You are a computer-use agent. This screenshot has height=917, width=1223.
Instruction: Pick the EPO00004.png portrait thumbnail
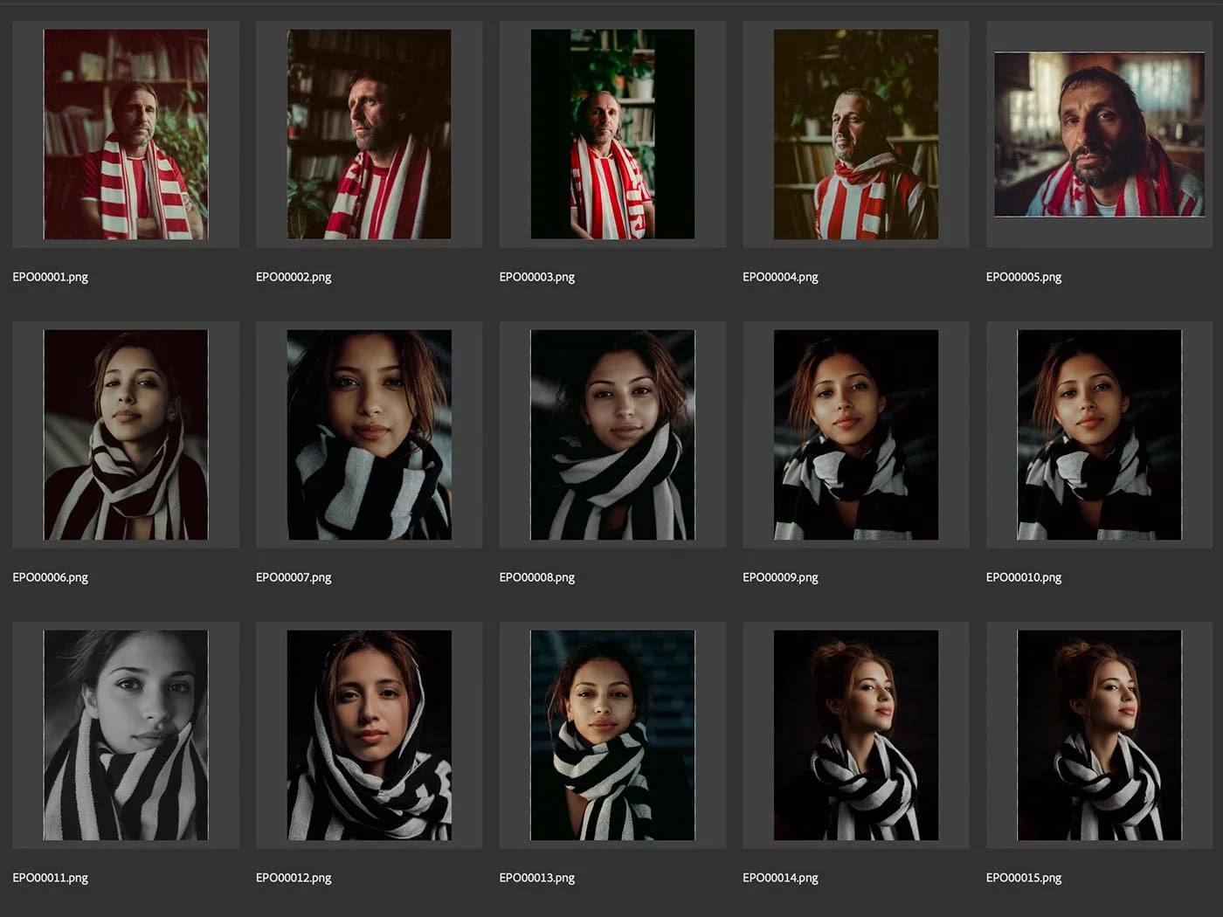coord(856,134)
